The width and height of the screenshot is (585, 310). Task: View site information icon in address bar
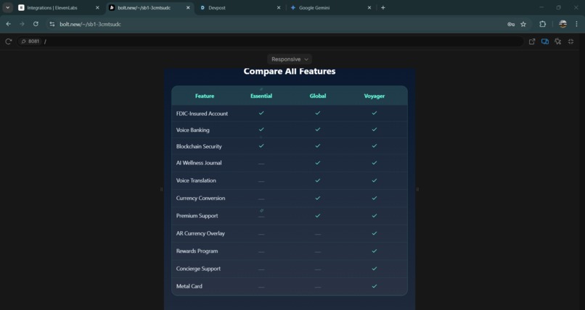52,24
